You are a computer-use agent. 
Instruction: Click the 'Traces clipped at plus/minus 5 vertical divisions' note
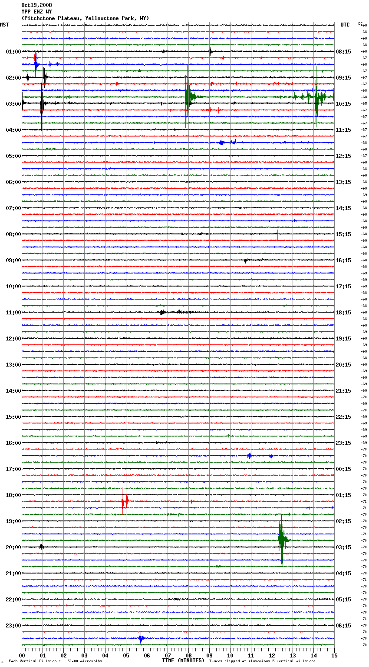(x=262, y=661)
